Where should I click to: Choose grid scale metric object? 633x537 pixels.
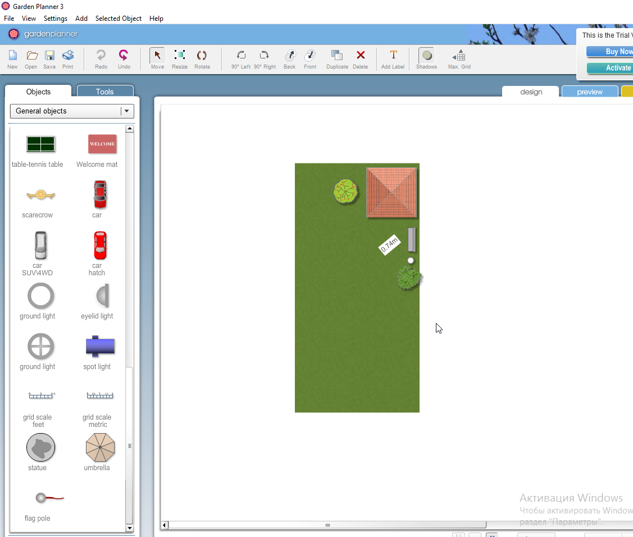pos(100,395)
